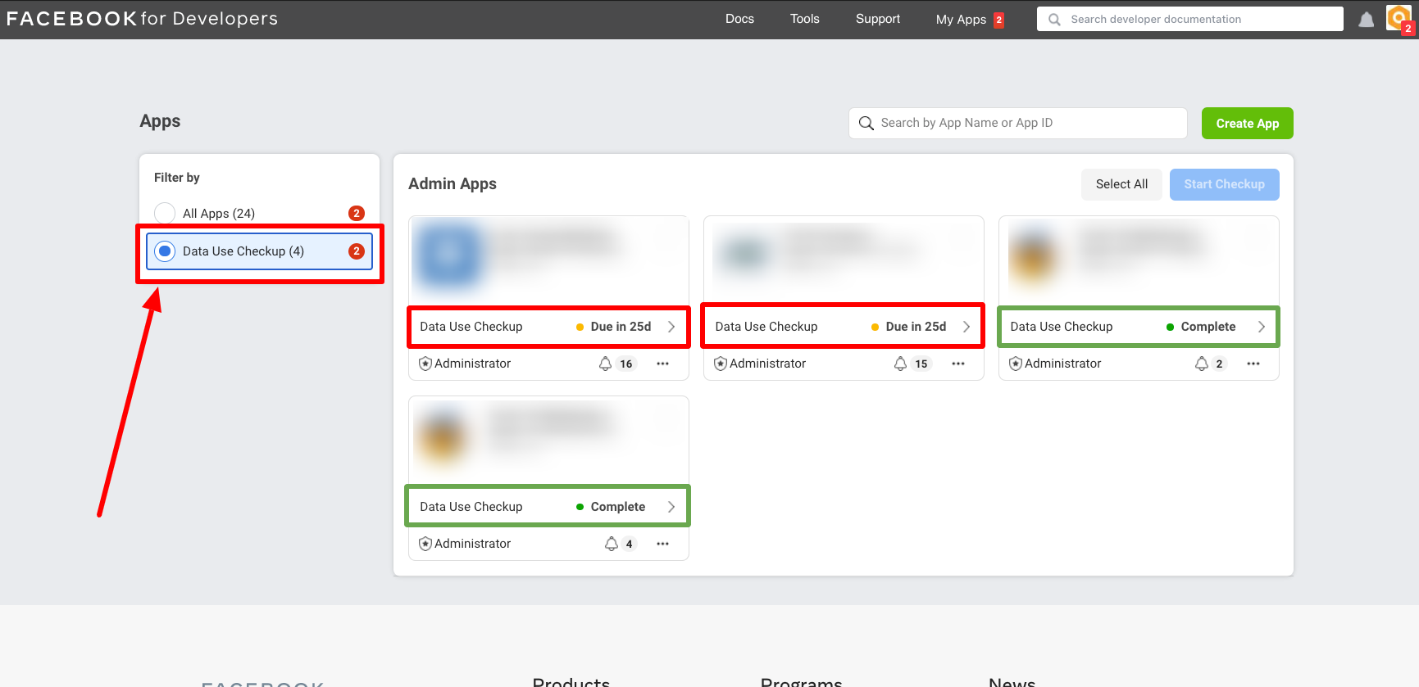Click magnifier icon in app name search box
Image resolution: width=1419 pixels, height=687 pixels.
coord(866,124)
